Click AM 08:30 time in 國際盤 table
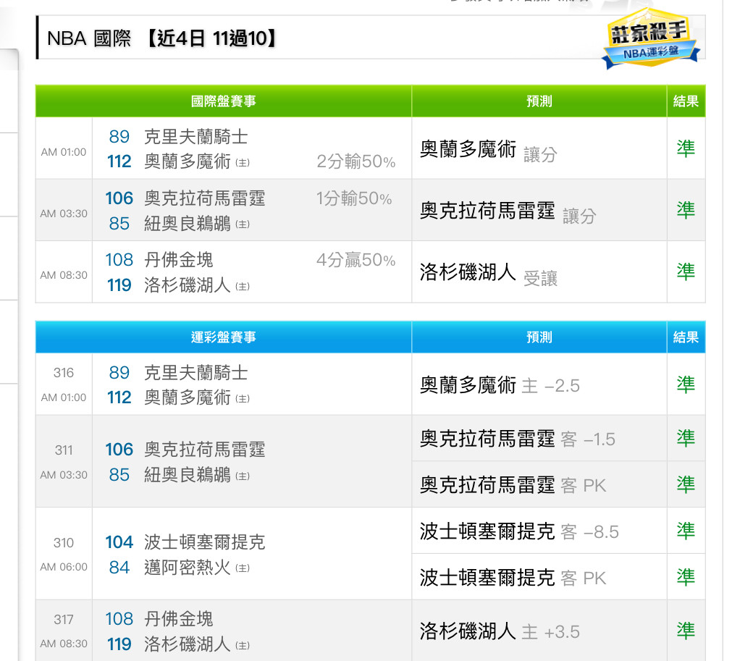 64,275
